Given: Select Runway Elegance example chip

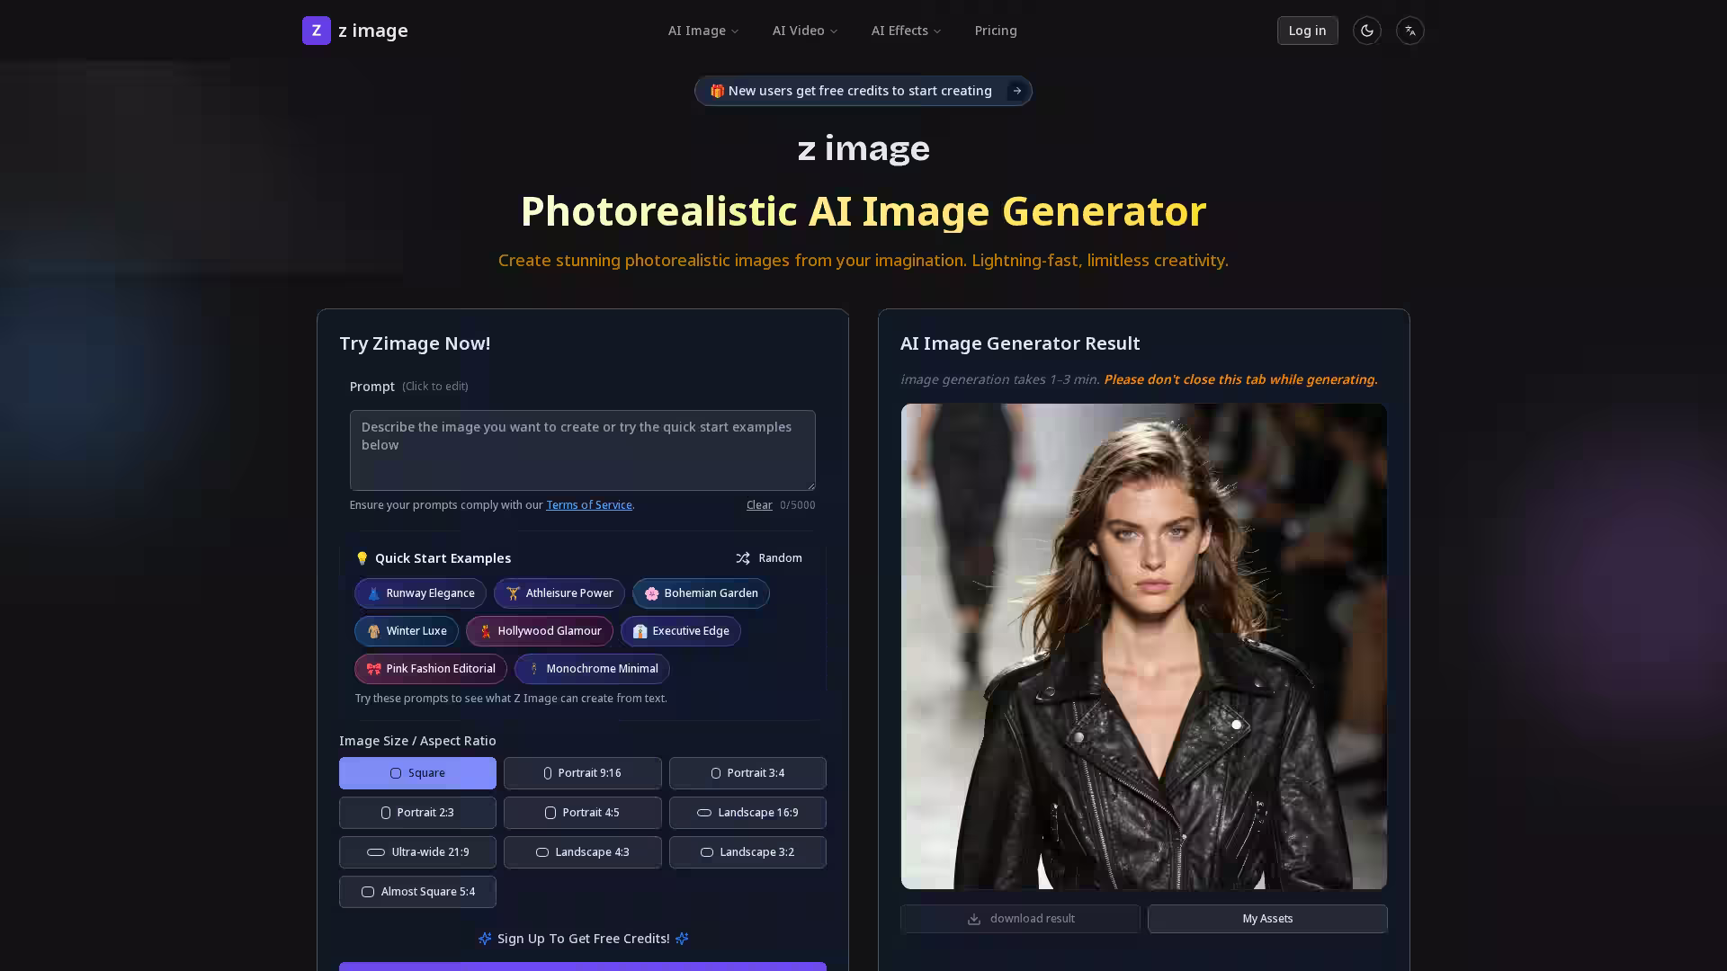Looking at the screenshot, I should 420,593.
